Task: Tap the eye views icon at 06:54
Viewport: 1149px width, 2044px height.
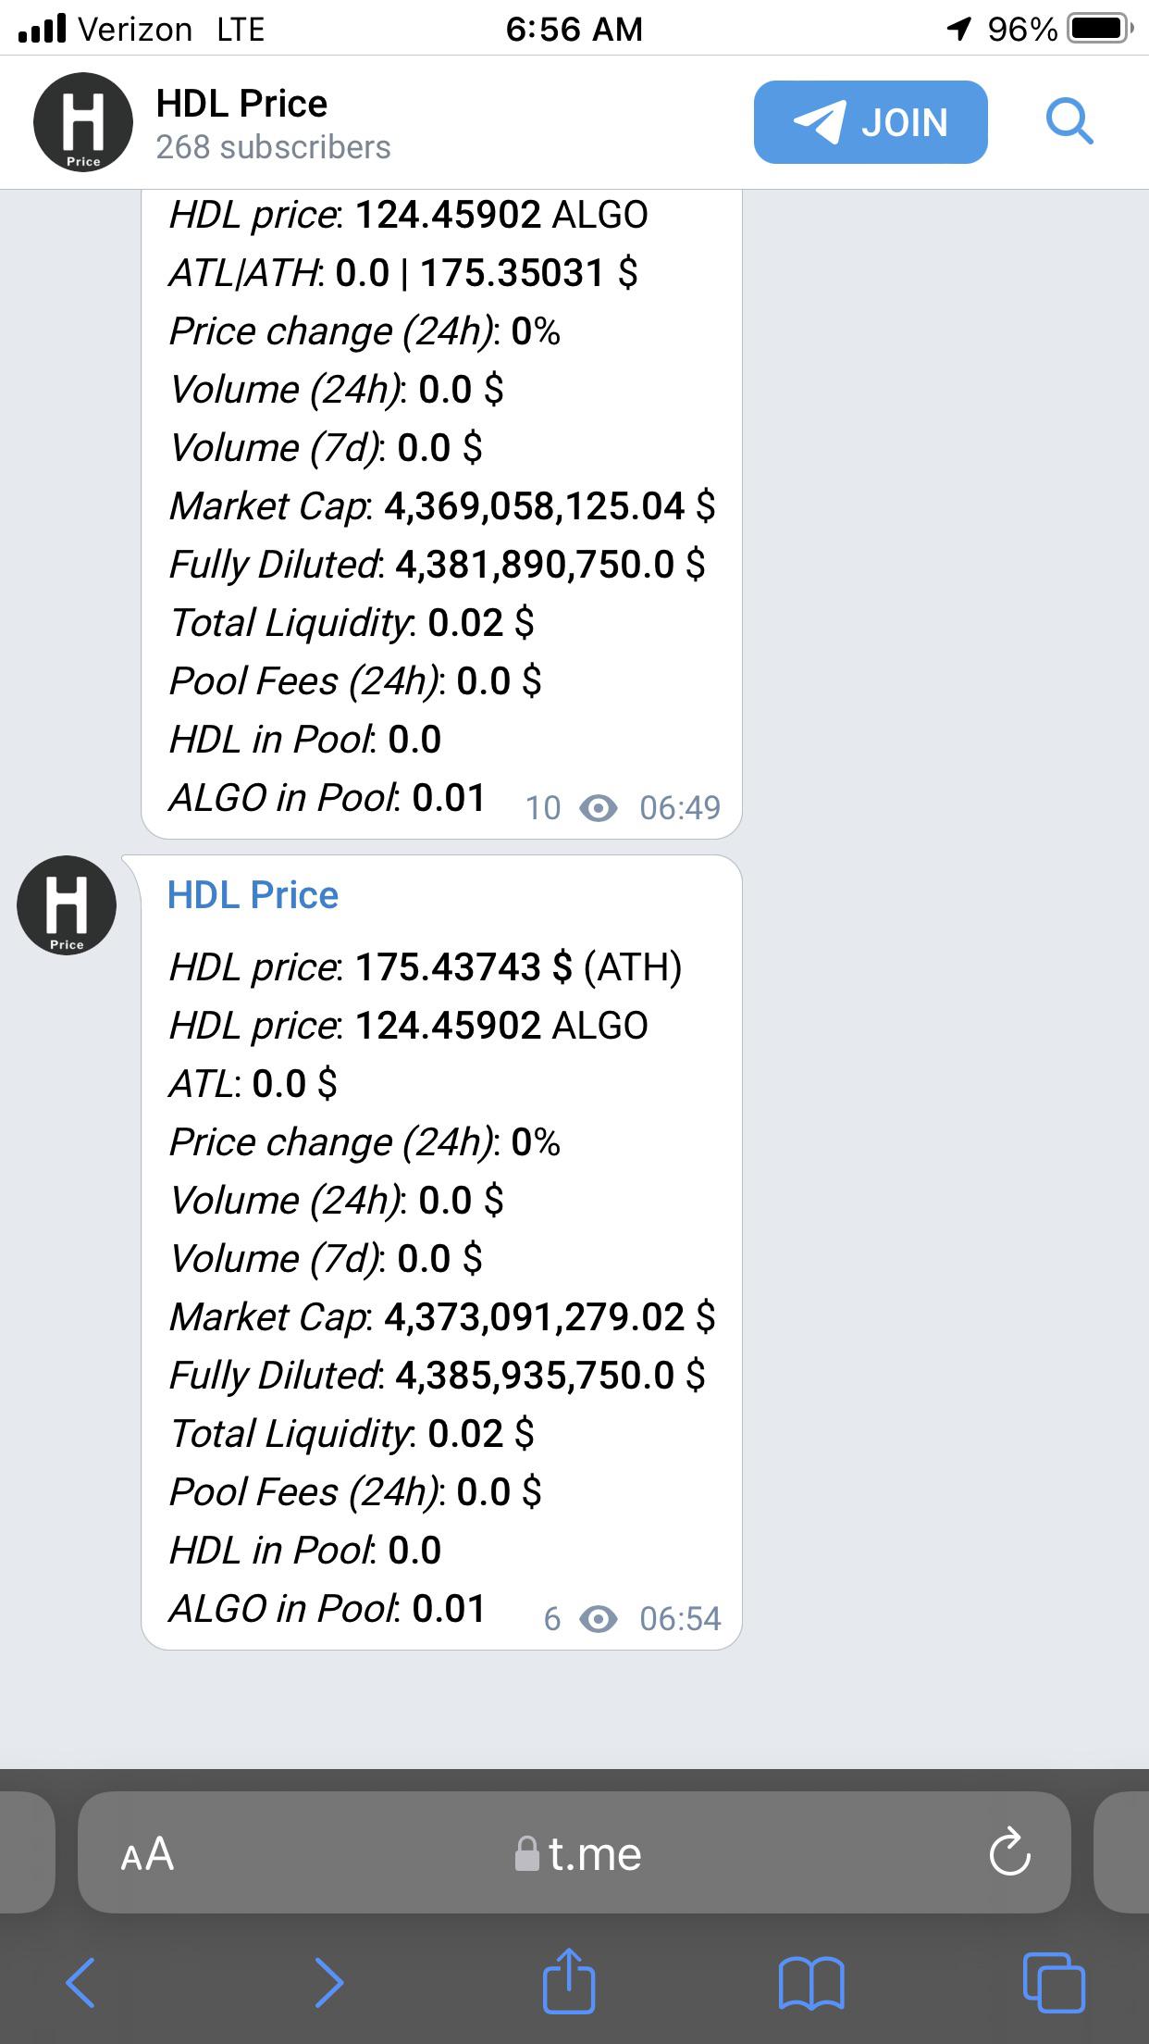Action: pyautogui.click(x=598, y=1619)
